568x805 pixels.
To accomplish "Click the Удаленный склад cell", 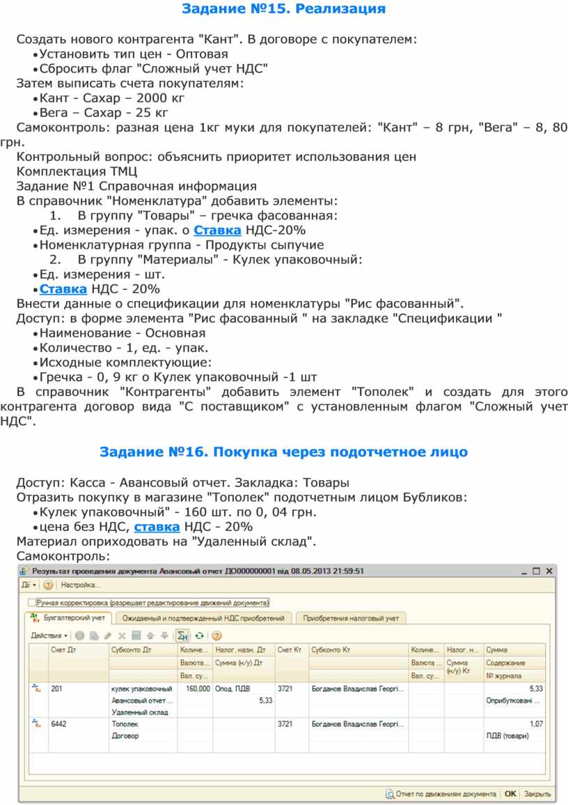I will pos(143,712).
